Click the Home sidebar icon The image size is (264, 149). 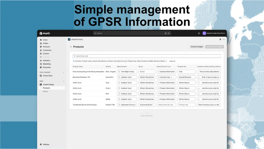click(x=41, y=40)
